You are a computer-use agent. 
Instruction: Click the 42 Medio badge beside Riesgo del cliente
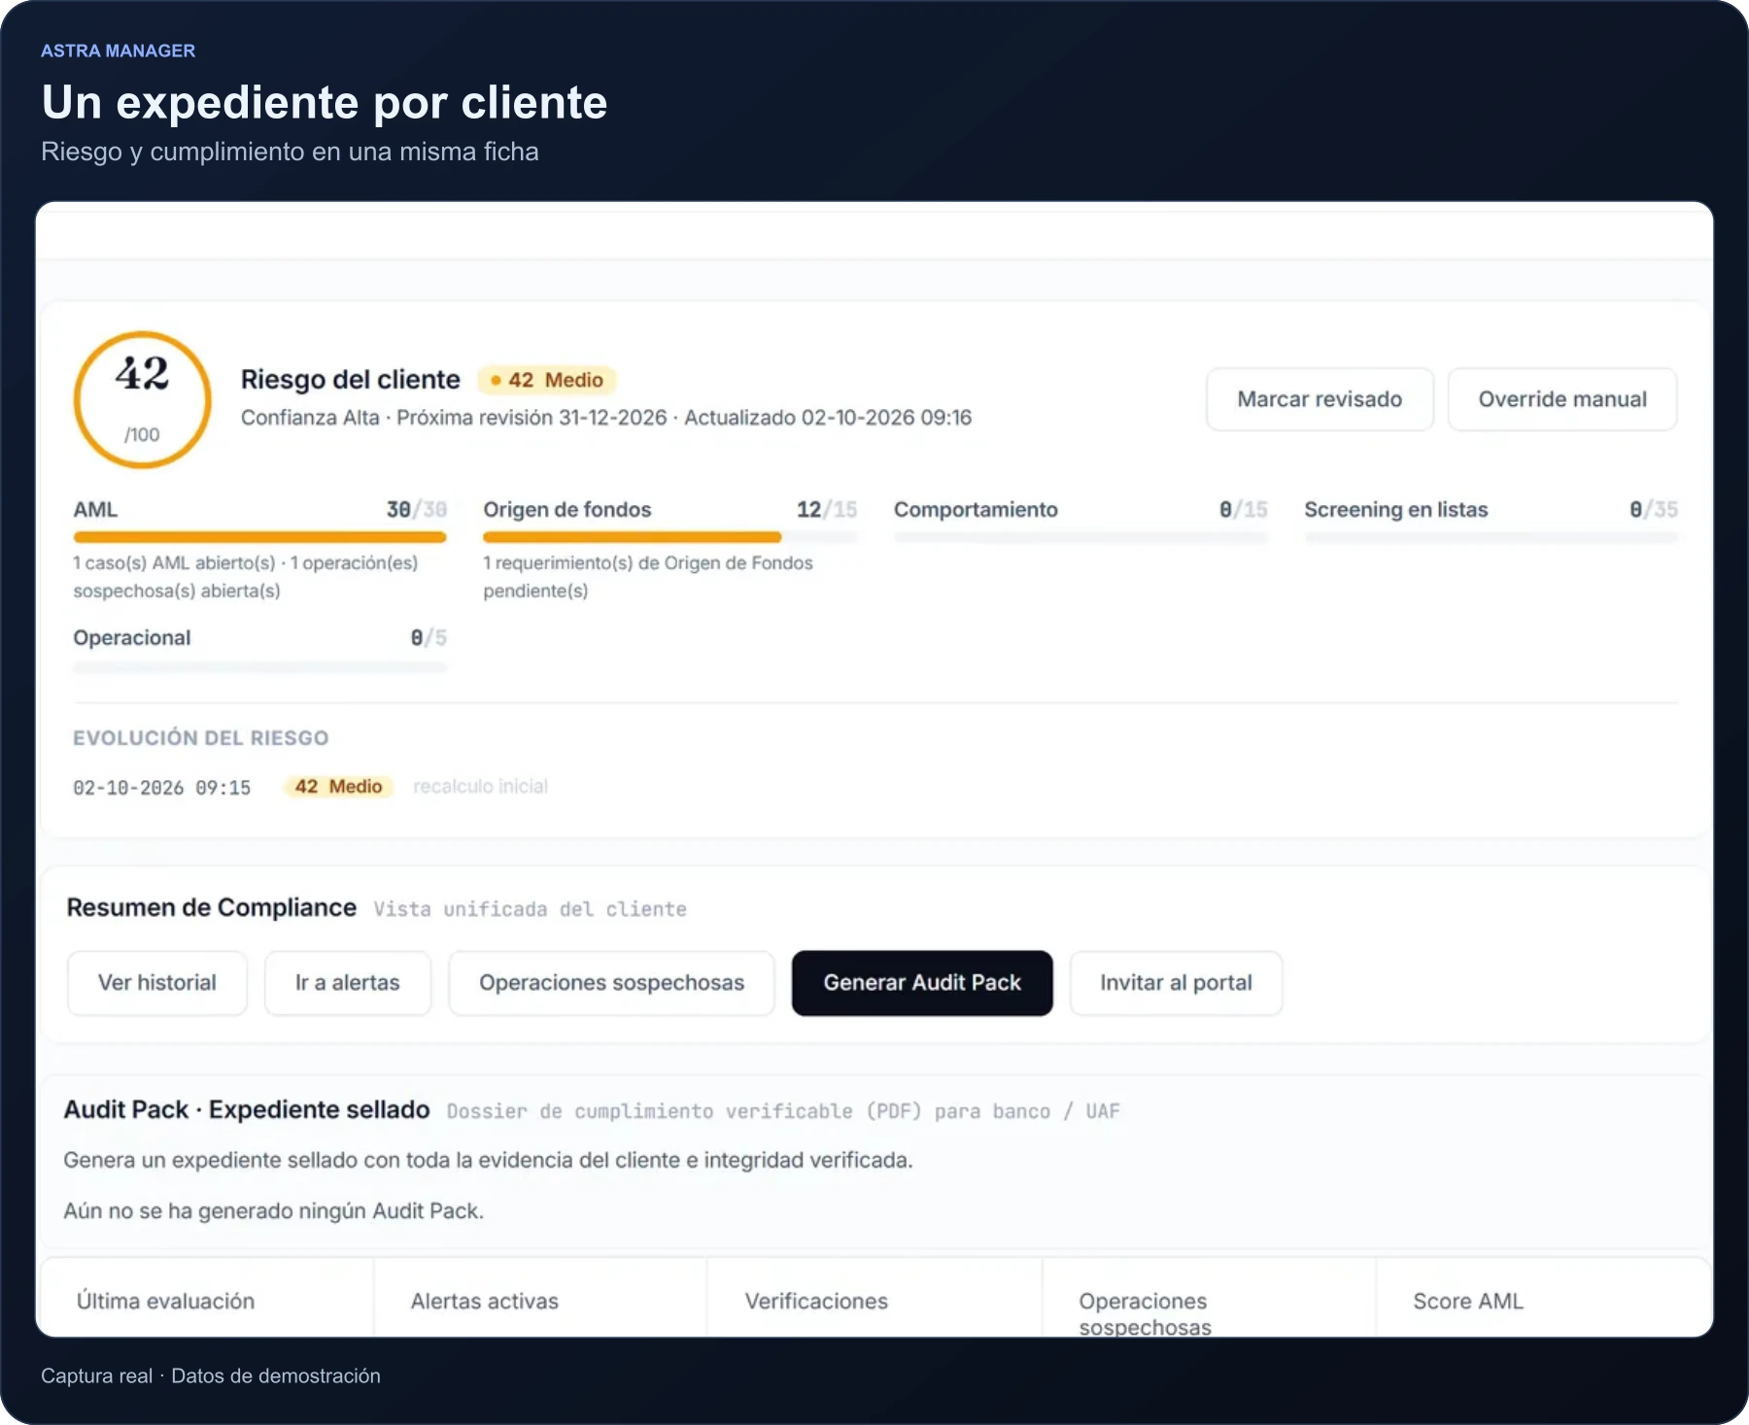point(547,380)
